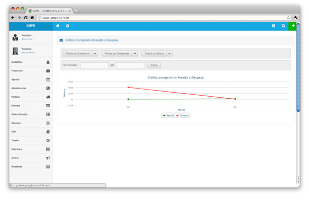Viewport: 309px width, 200px height.
Task: Click the Agenda calendar icon
Action: 48,79
